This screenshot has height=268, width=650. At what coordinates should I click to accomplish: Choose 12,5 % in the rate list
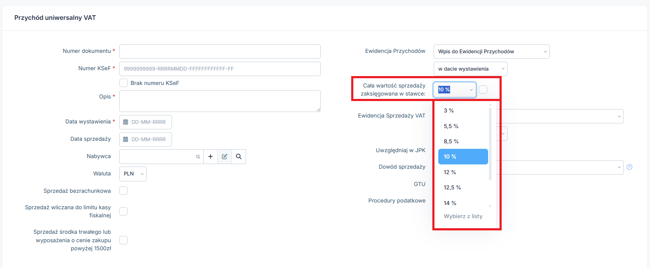coord(463,187)
